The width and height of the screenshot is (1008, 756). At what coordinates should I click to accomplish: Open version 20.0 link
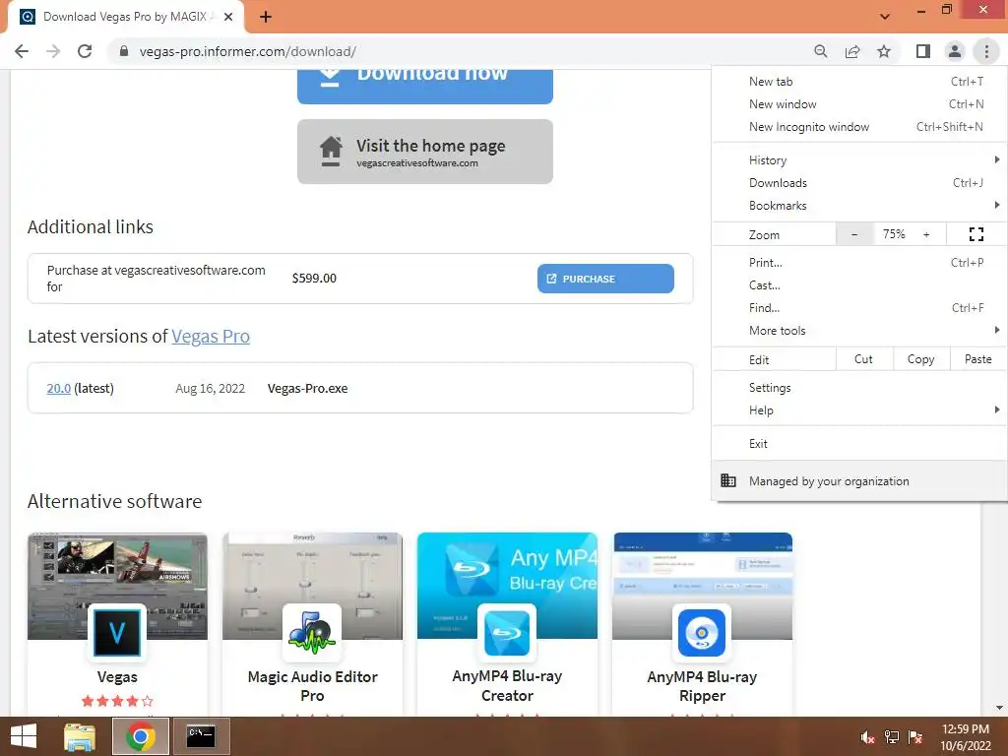[58, 388]
